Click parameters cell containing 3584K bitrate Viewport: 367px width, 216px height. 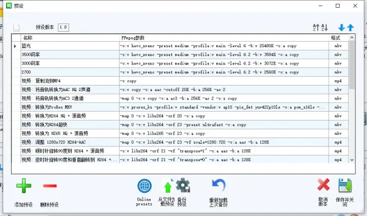tap(224, 54)
